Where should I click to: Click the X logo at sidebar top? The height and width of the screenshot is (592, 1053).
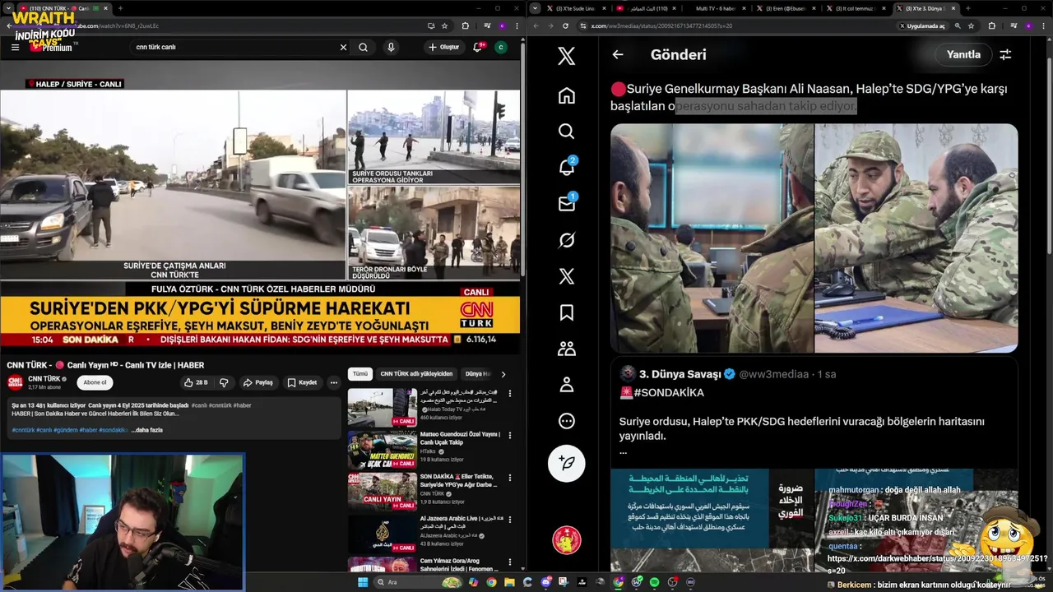click(566, 56)
